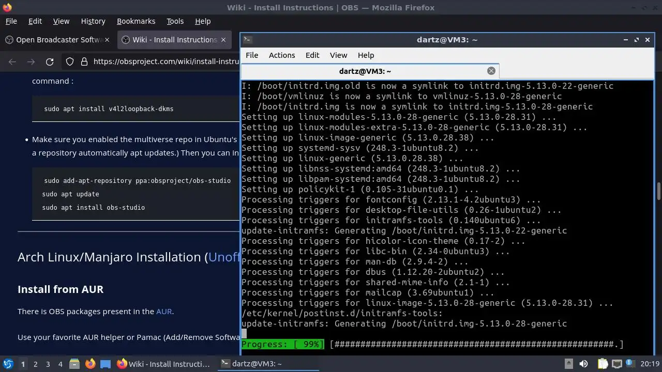Open the LXQt application menu icon
This screenshot has width=662, height=372.
pyautogui.click(x=8, y=364)
